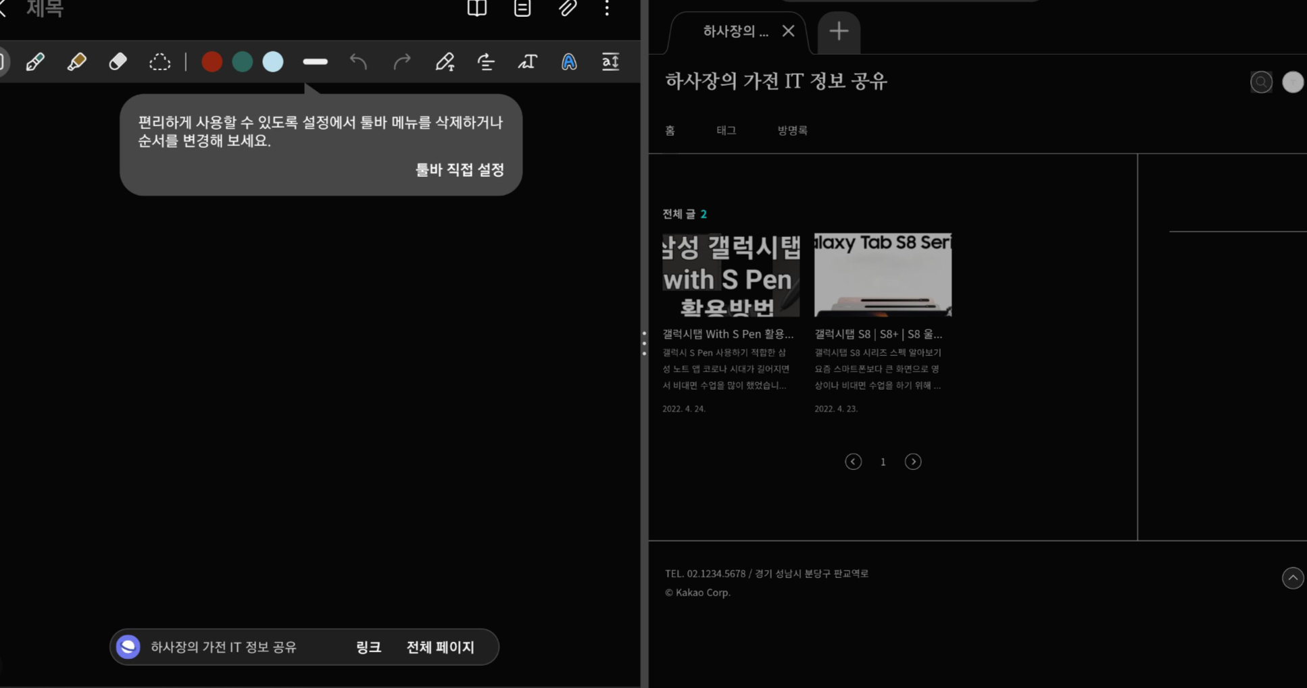Open the shape-correct pen tool
Image resolution: width=1307 pixels, height=688 pixels.
tap(445, 62)
